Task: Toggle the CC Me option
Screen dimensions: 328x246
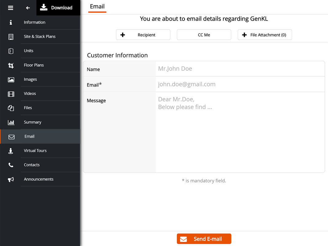Action: point(204,35)
